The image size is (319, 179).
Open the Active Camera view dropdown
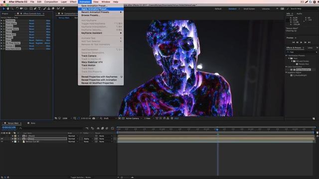coord(134,118)
